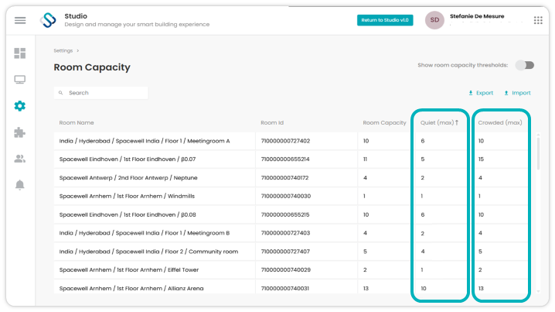Click into the Search input field

pos(101,93)
